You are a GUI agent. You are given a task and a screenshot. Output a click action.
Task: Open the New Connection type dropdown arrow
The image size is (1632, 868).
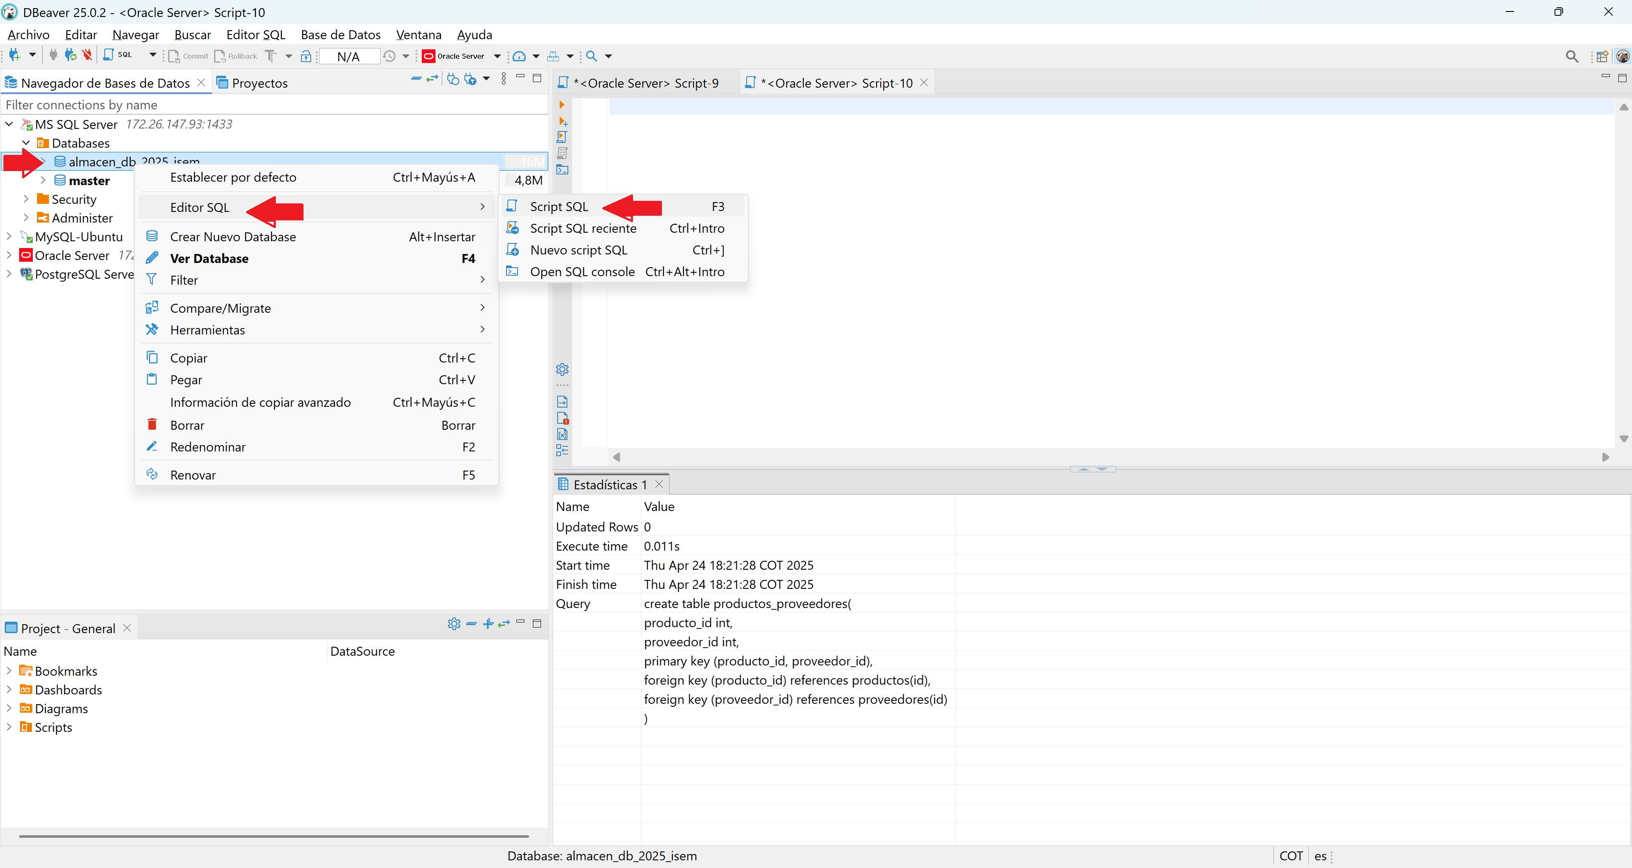coord(32,56)
